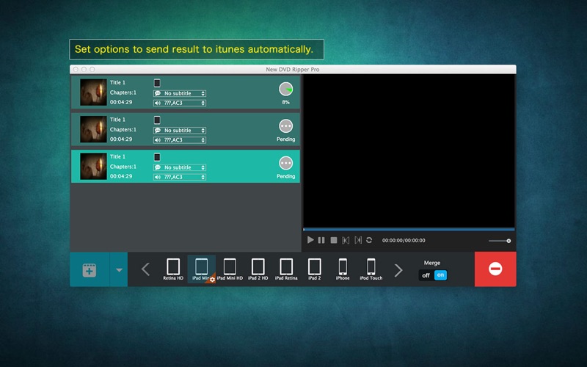The height and width of the screenshot is (367, 587).
Task: Turn Merge on
Action: pyautogui.click(x=440, y=275)
